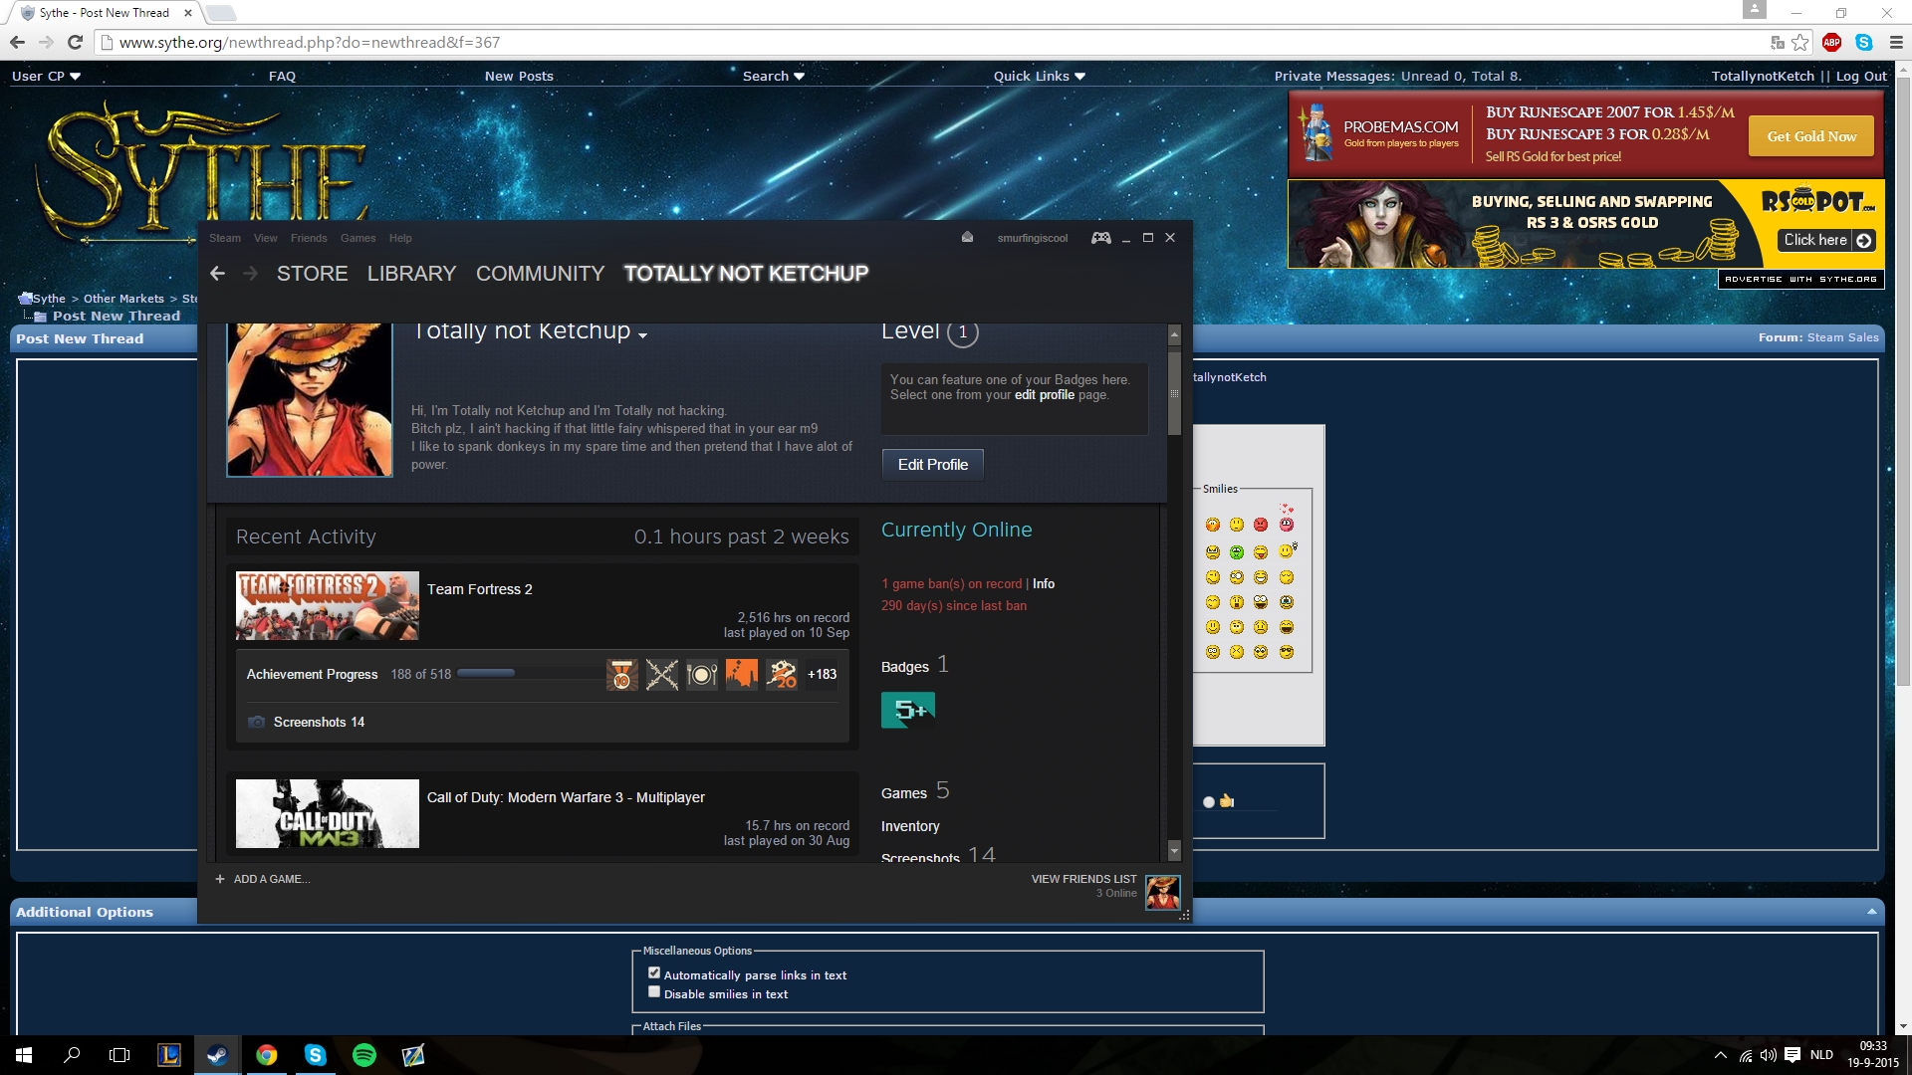Open the FAQ link on Sythe
Image resolution: width=1912 pixels, height=1075 pixels.
tap(282, 76)
